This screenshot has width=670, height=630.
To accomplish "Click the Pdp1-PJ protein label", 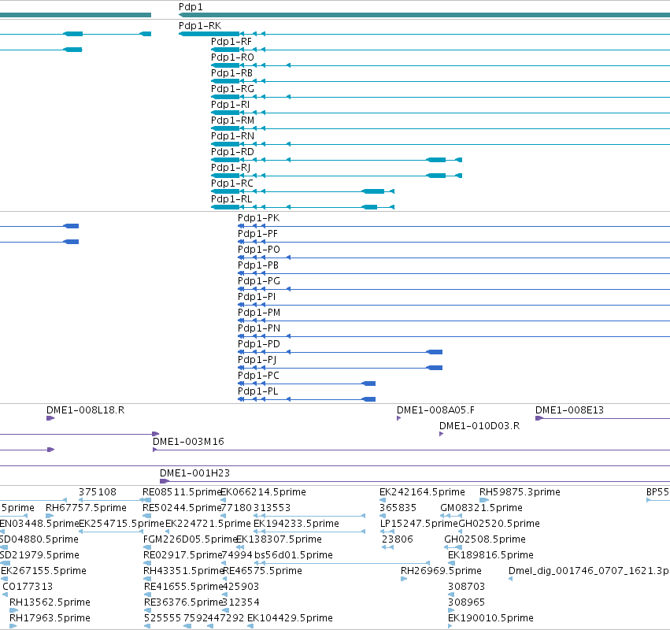I will (257, 360).
